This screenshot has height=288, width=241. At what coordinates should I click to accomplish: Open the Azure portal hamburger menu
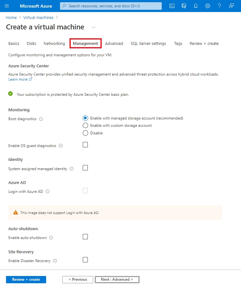[x=7, y=6]
